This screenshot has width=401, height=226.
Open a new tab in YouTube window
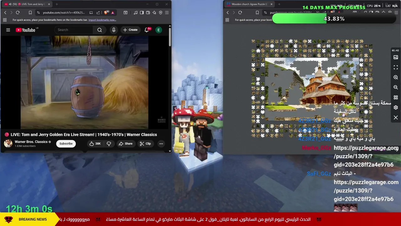point(57,4)
